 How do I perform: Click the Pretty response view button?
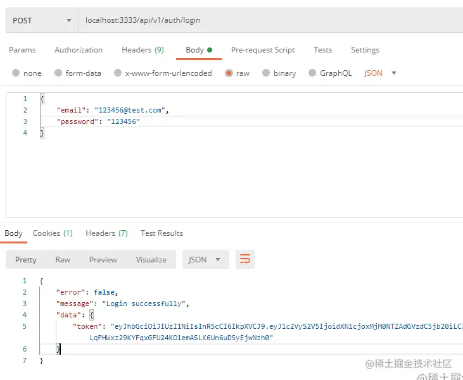pos(26,259)
